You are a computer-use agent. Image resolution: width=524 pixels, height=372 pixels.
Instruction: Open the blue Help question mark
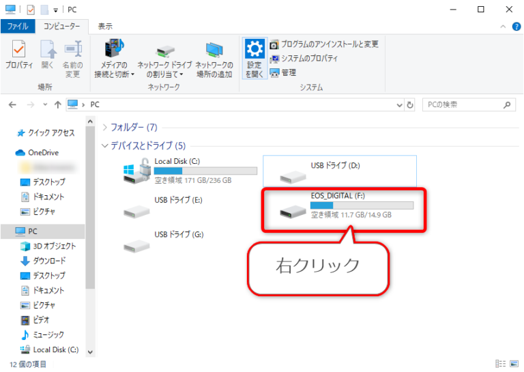coord(516,27)
